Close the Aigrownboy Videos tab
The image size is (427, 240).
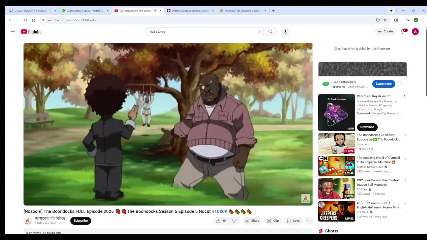tap(107, 11)
